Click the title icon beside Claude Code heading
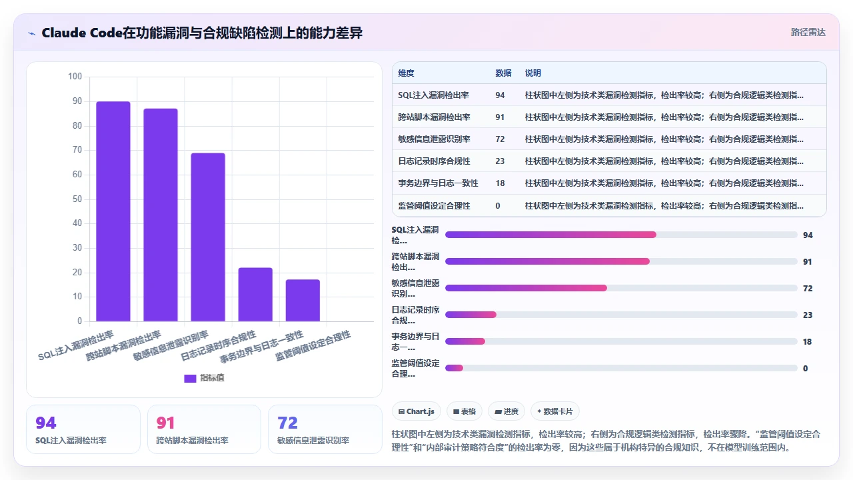This screenshot has height=480, width=853. pyautogui.click(x=31, y=33)
